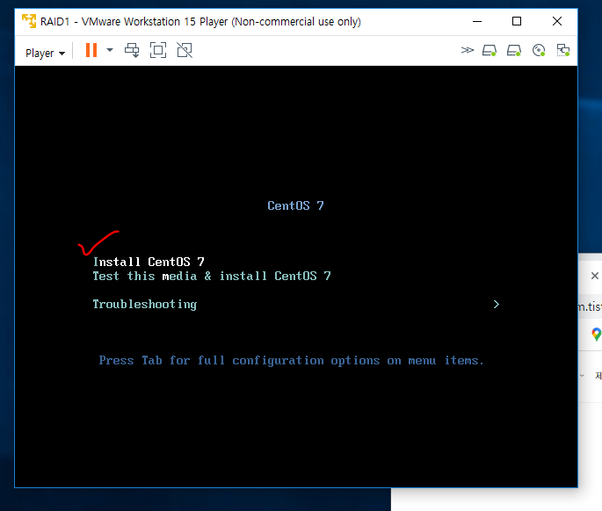Open the power options dropdown arrow
The width and height of the screenshot is (602, 511).
[x=110, y=50]
